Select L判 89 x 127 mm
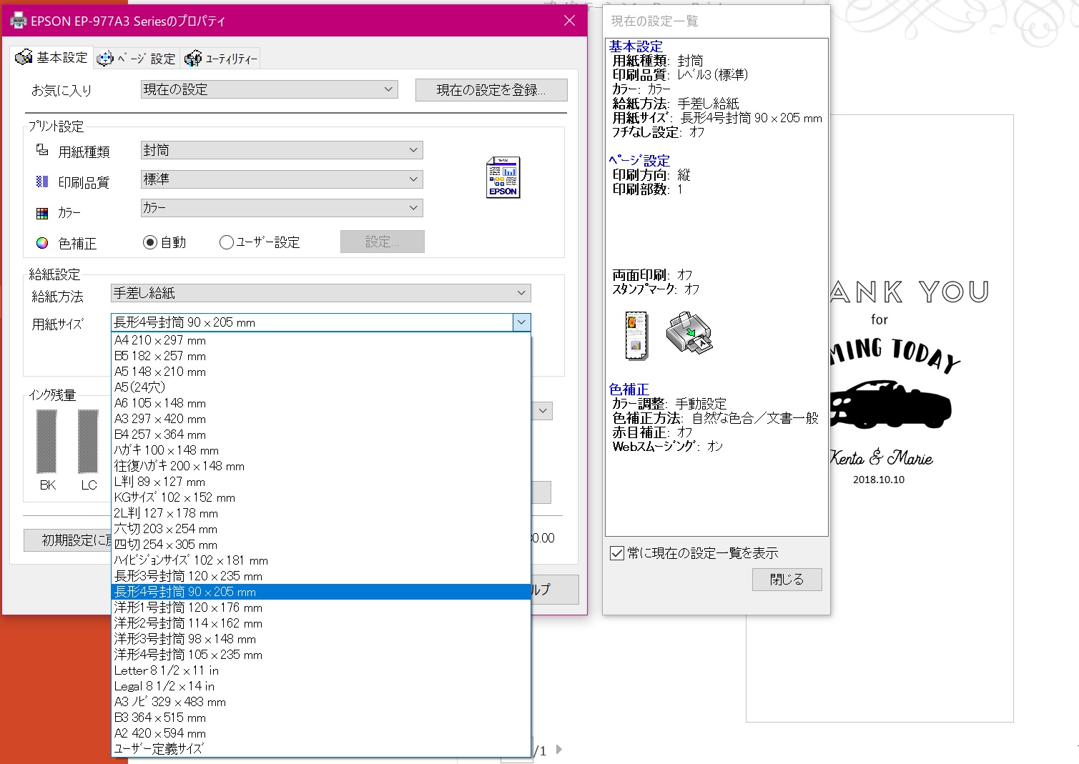The image size is (1079, 764). 321,482
